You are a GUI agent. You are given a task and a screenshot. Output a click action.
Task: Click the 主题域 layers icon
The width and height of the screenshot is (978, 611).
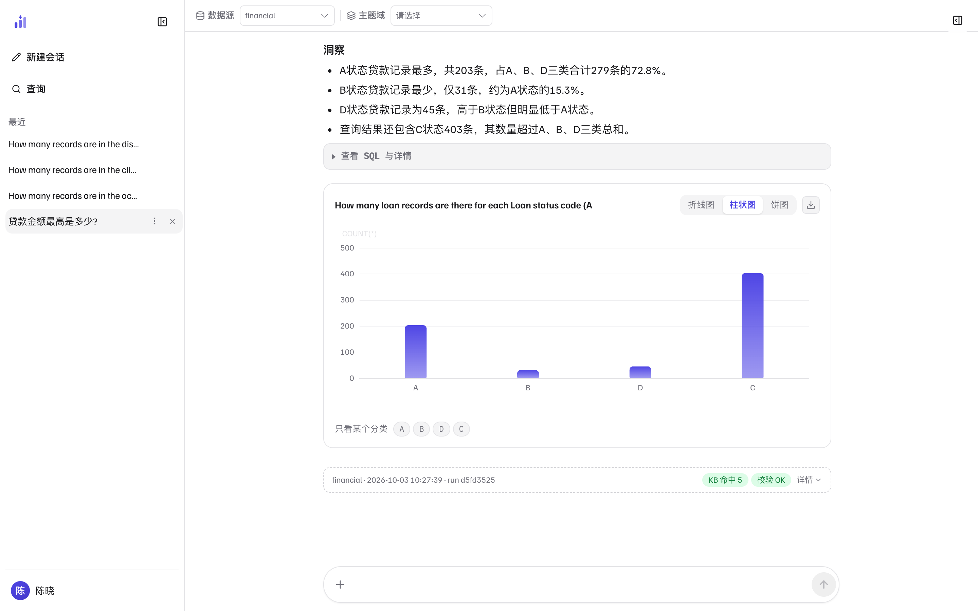coord(351,16)
